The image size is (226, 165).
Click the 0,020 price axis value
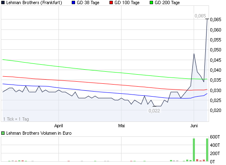(x=216, y=110)
